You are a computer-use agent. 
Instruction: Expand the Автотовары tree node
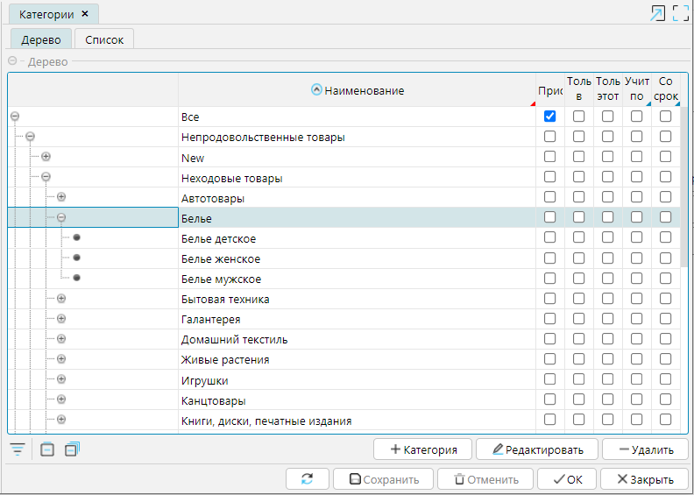[x=61, y=198]
